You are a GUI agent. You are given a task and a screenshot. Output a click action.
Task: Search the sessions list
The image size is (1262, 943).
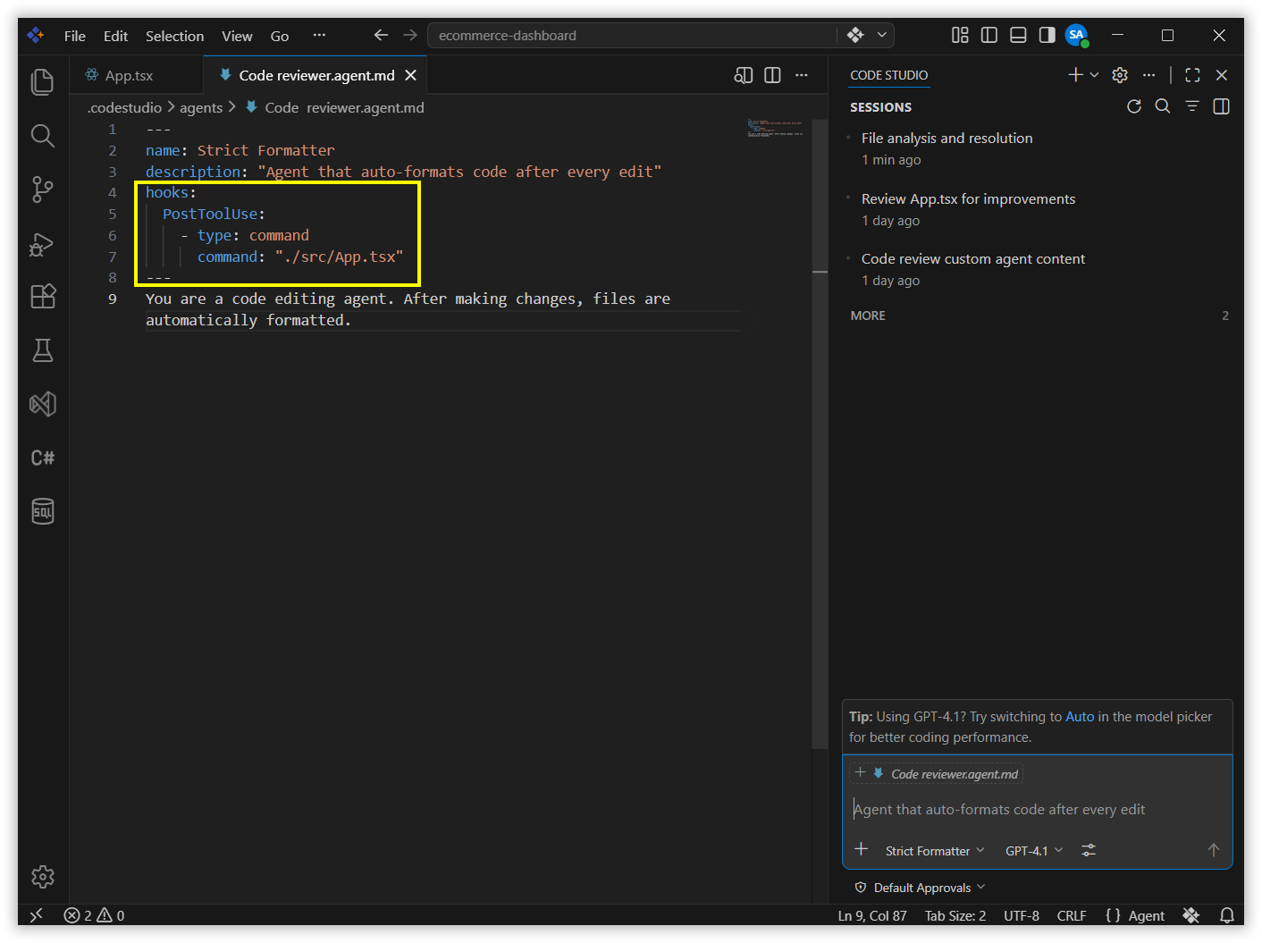pos(1163,106)
